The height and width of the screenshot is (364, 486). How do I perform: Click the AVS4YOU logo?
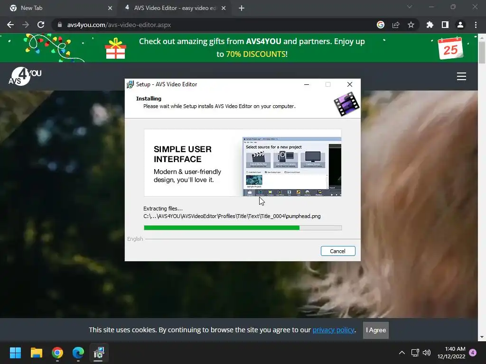point(25,76)
